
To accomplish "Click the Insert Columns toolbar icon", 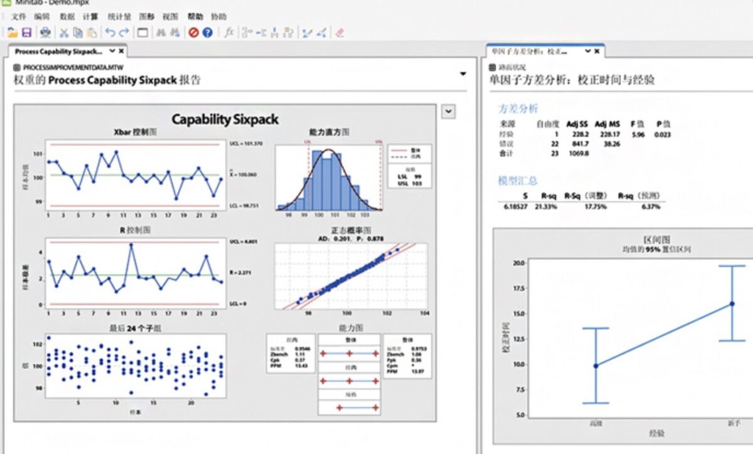I will 275,33.
